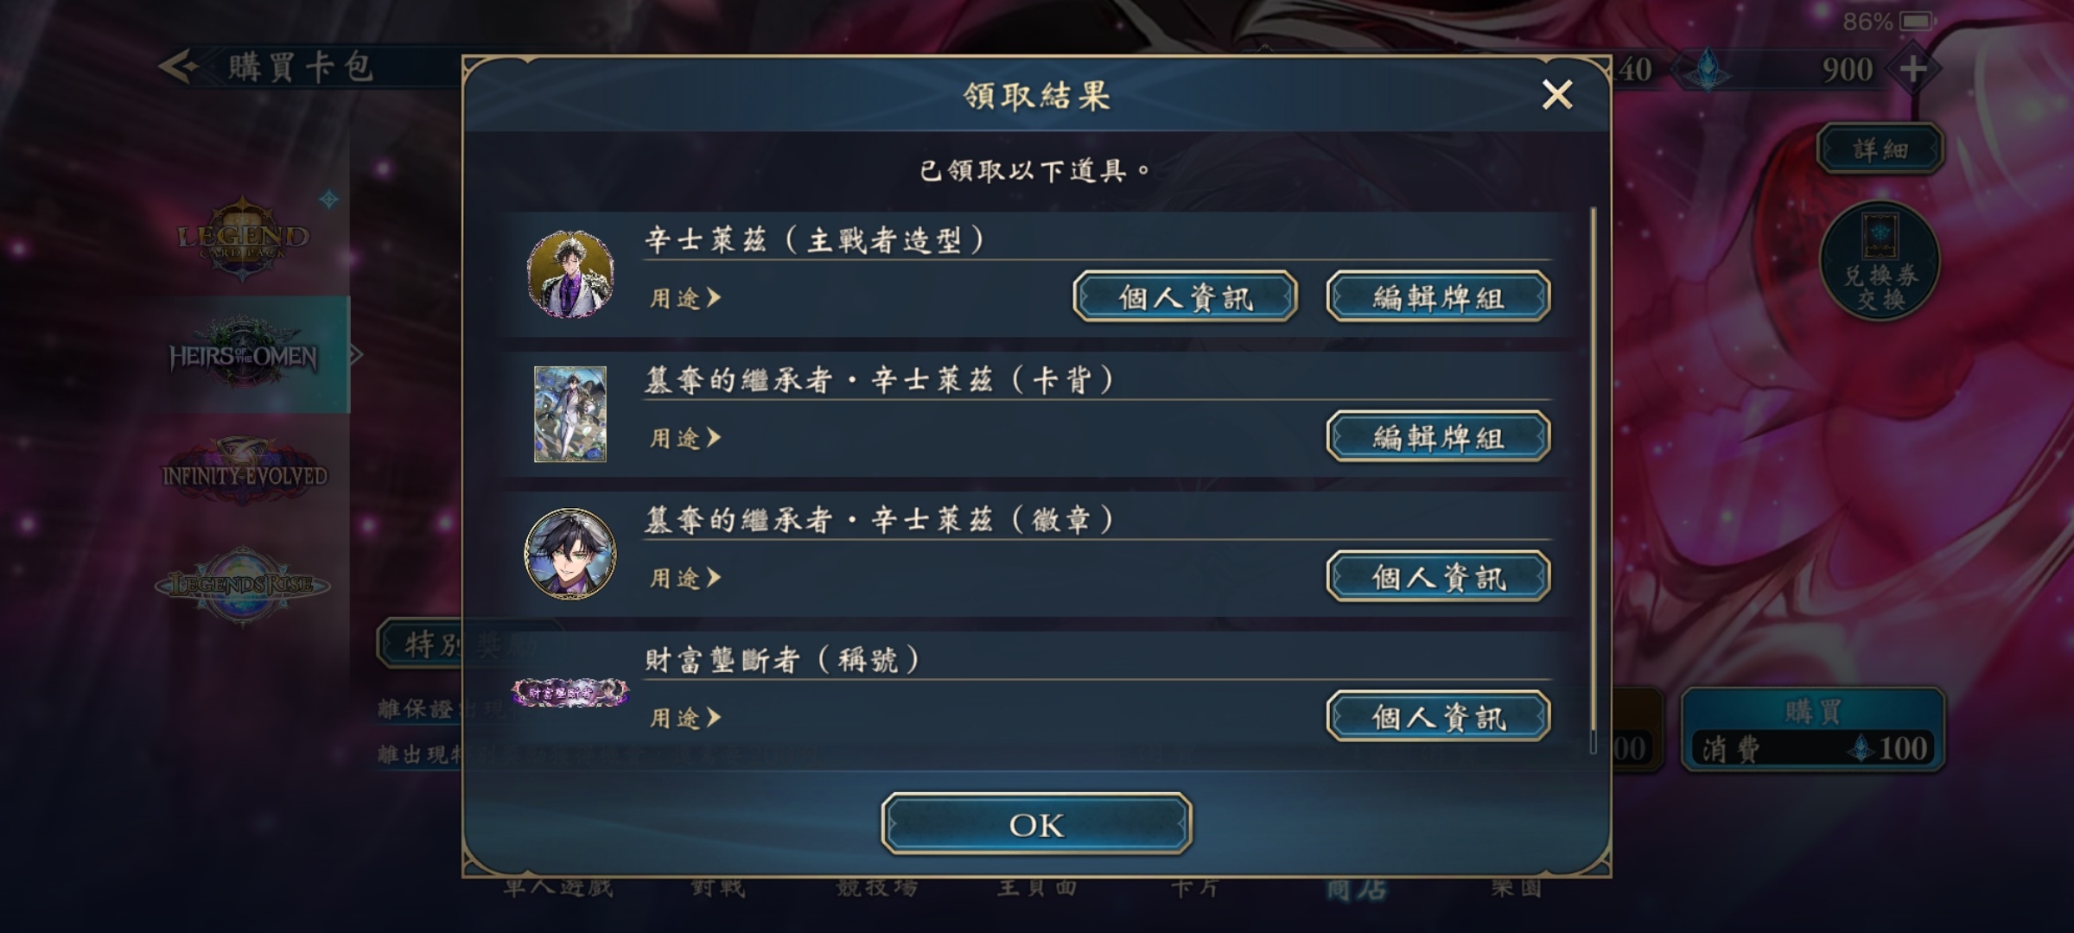Confirm the results with OK
Screen dimensions: 2074x933
(1036, 824)
